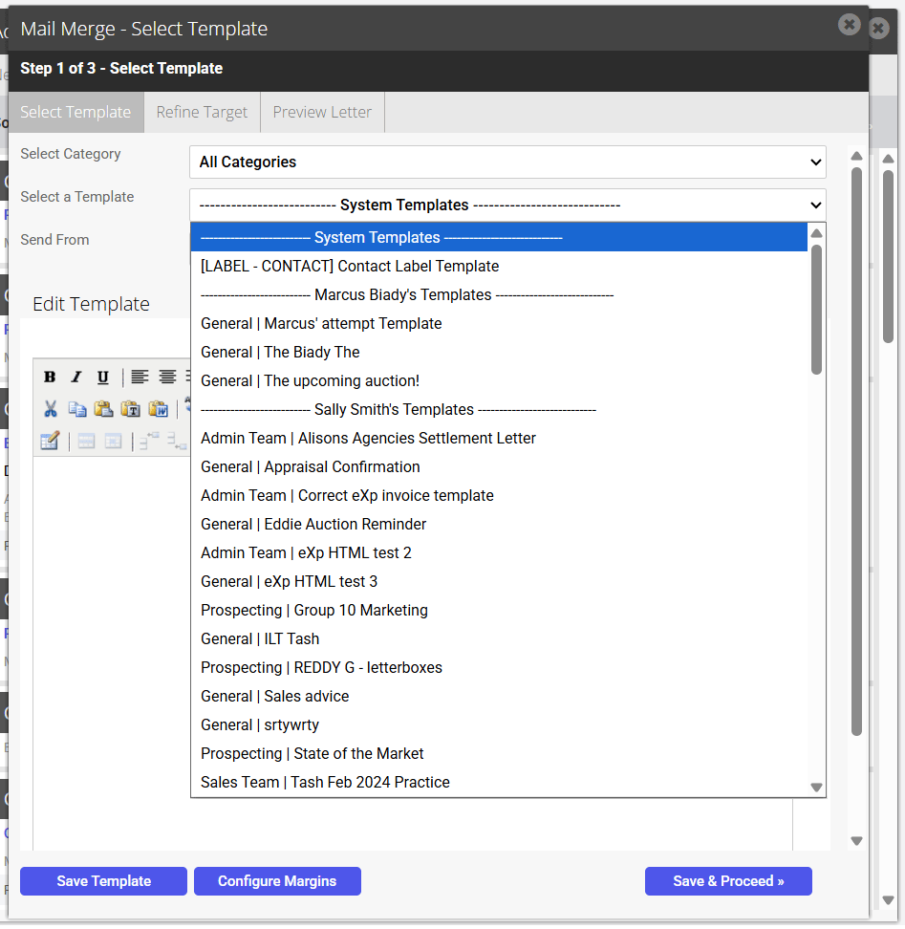The height and width of the screenshot is (929, 905).
Task: Paste from Word icon
Action: pos(158,409)
